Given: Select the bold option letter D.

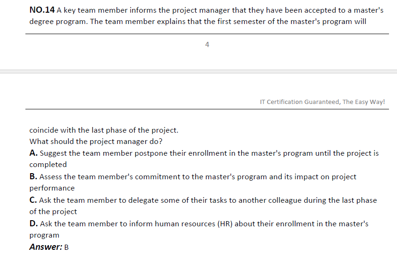Looking at the screenshot, I should [x=33, y=223].
